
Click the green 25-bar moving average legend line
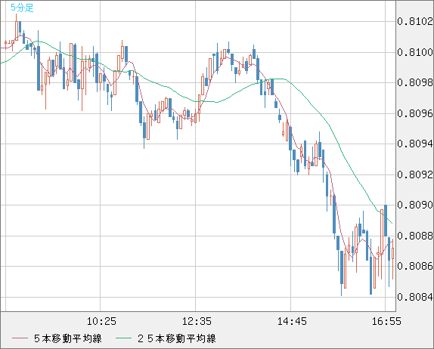pyautogui.click(x=123, y=338)
